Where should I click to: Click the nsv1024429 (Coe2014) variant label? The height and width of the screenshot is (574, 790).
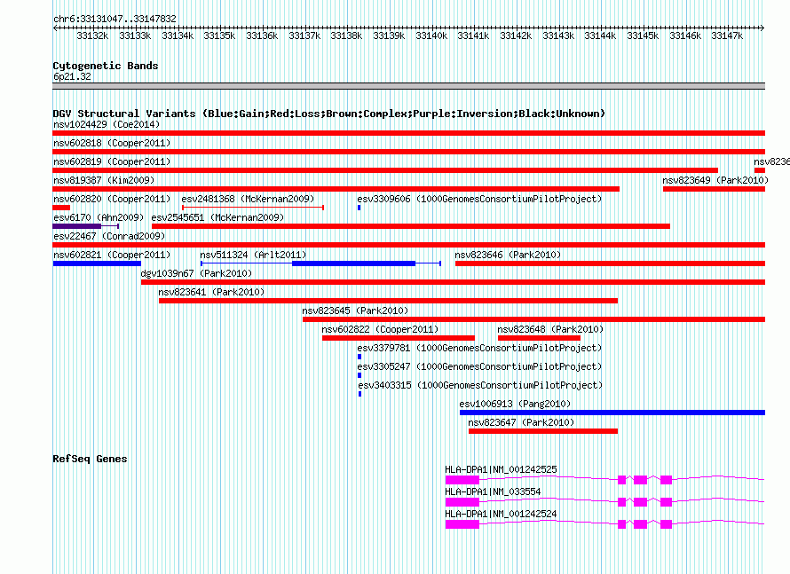[x=107, y=124]
